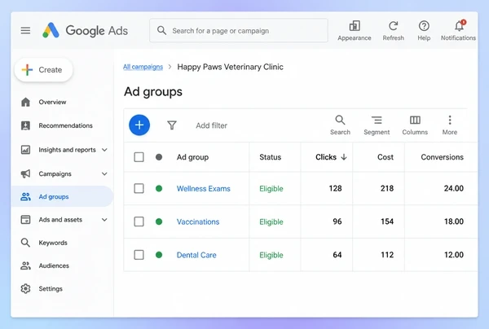The image size is (489, 329).
Task: Check the Wellness Exams row checkbox
Action: (x=139, y=188)
